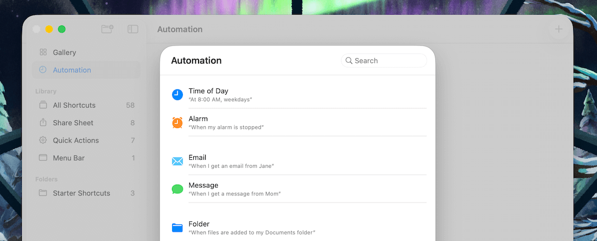Choose the green Message bubble icon
The width and height of the screenshot is (597, 241).
177,189
